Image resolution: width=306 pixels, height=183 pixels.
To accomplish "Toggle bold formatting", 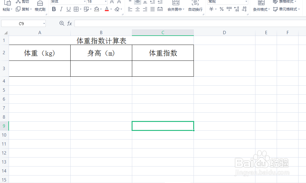I will click(54, 9).
